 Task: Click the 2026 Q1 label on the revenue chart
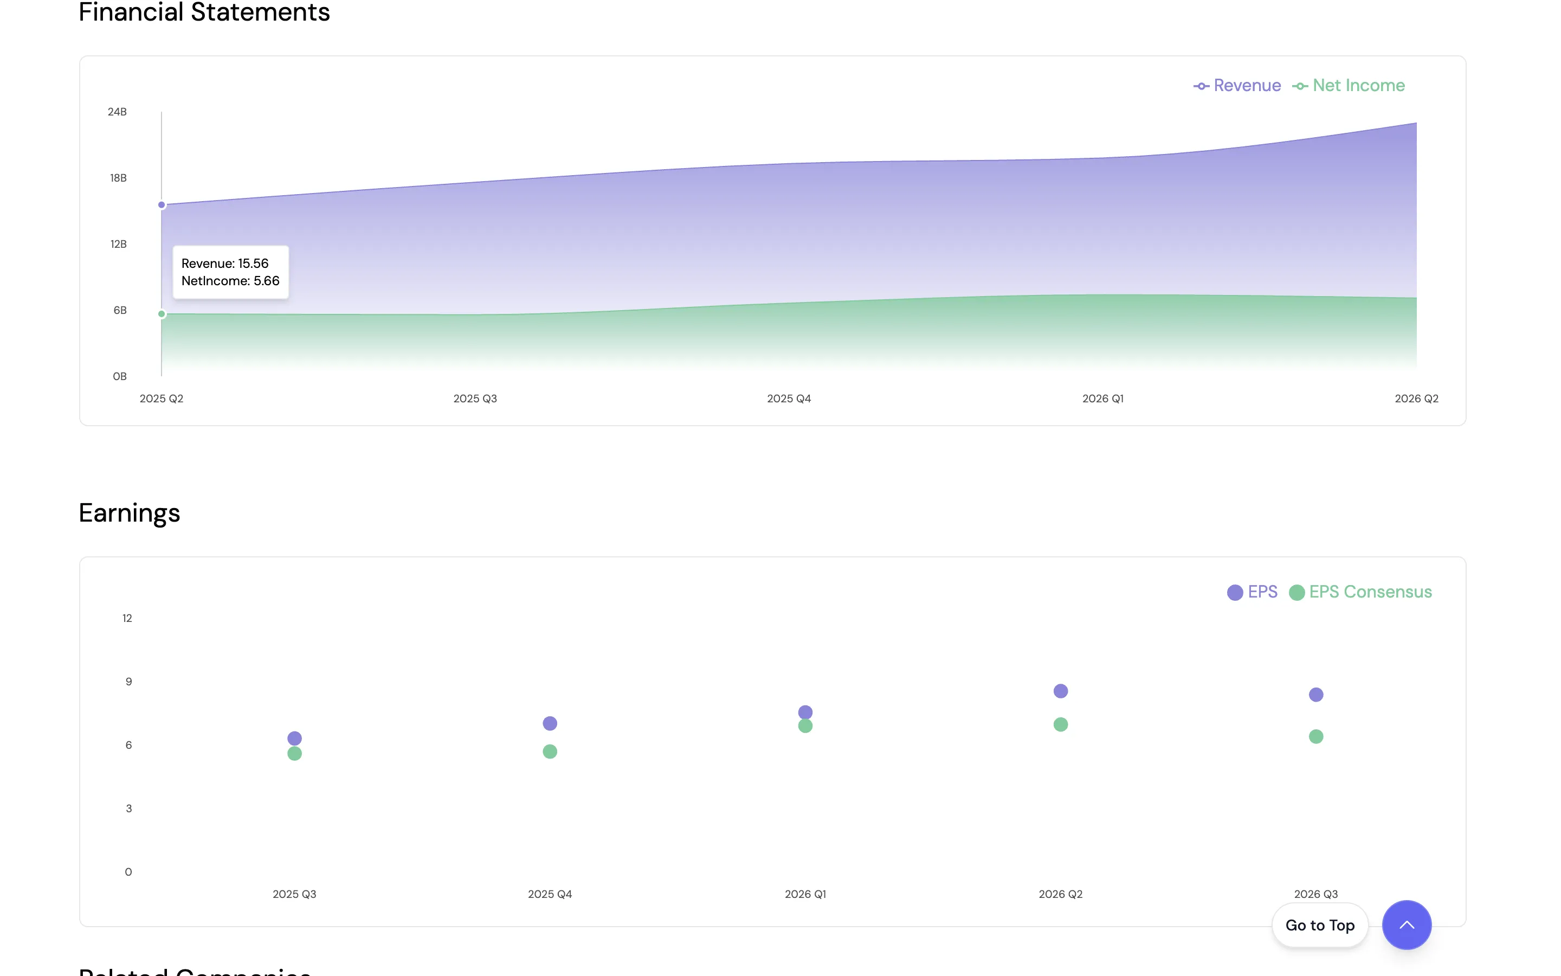pyautogui.click(x=1102, y=399)
